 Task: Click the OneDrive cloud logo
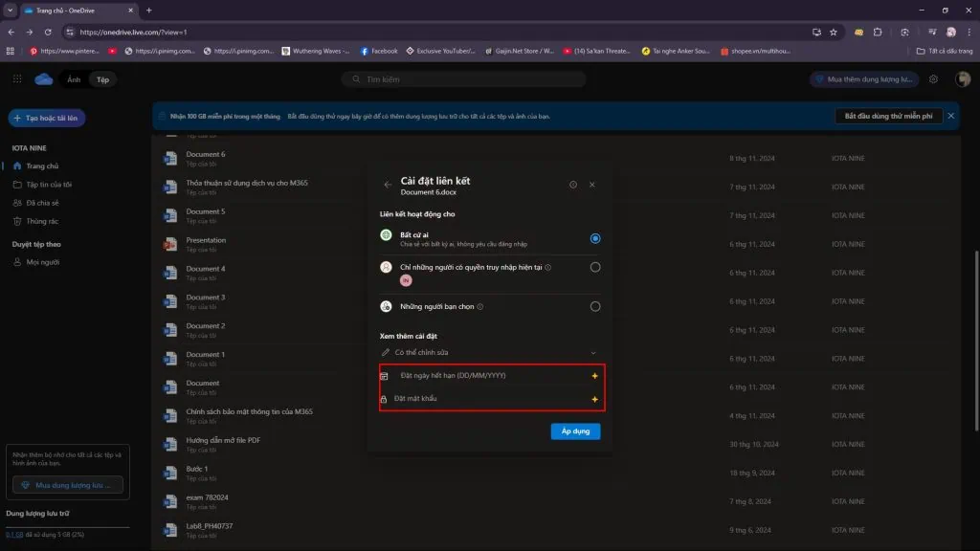coord(44,79)
